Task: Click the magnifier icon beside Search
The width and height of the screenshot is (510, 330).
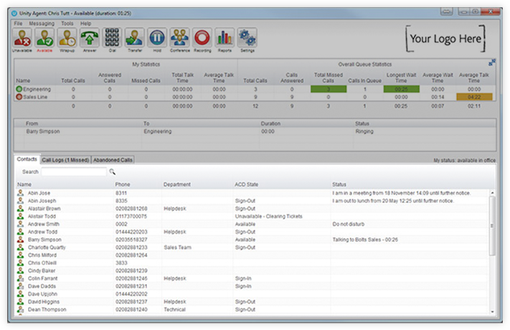Action: 112,172
